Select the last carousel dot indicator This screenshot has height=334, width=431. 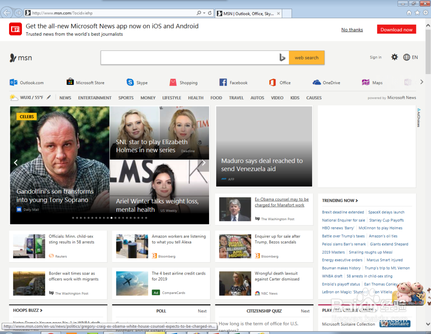146,218
